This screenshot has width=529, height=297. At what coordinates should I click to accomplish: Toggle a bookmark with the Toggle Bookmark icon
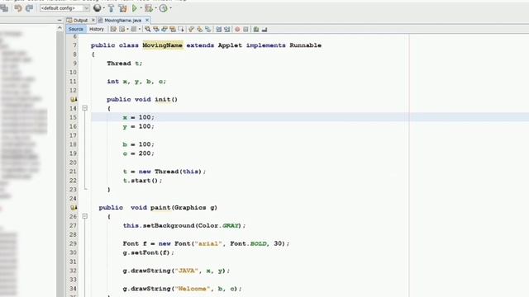(x=208, y=30)
